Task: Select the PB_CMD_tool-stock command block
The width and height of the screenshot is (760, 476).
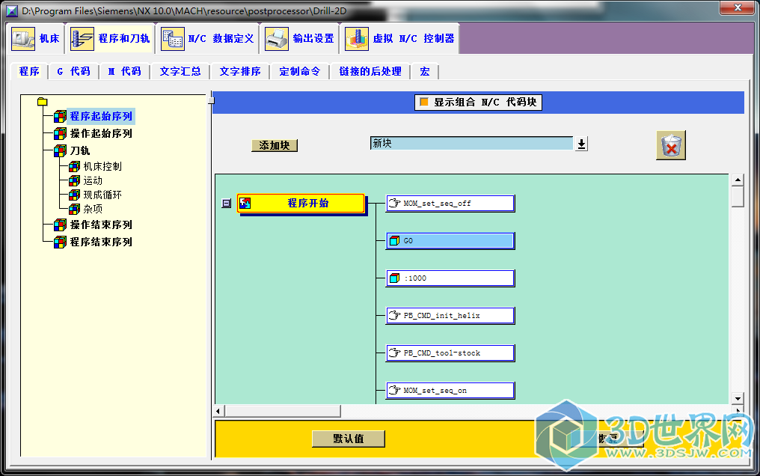Action: (x=450, y=353)
